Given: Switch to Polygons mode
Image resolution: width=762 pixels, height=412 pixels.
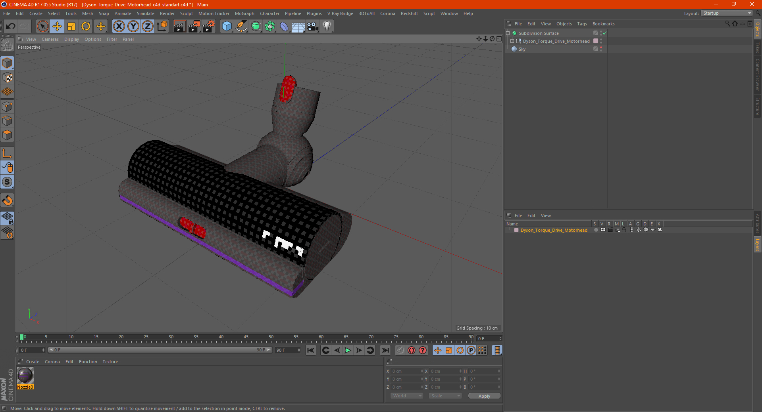Looking at the screenshot, I should pos(7,135).
